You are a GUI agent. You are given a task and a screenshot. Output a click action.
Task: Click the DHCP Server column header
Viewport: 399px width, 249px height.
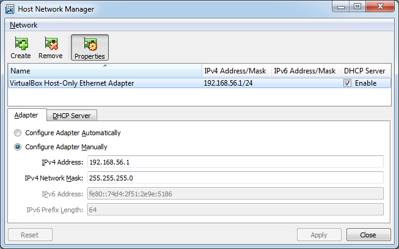(x=365, y=70)
